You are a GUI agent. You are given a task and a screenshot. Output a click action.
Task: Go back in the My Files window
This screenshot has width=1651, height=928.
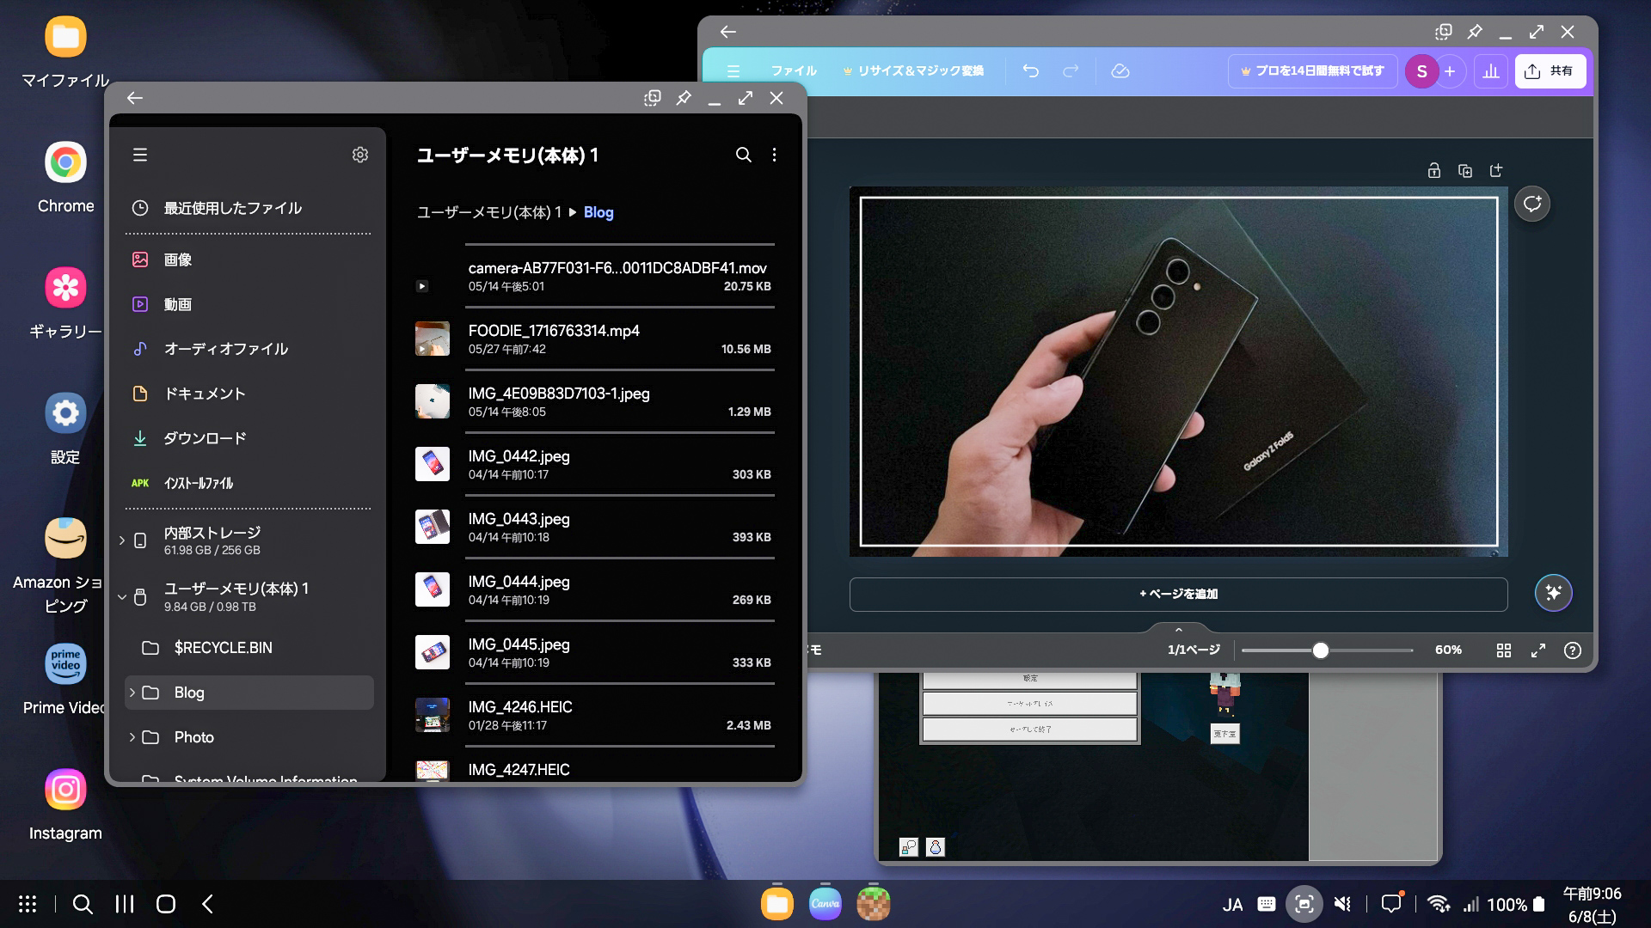[135, 98]
